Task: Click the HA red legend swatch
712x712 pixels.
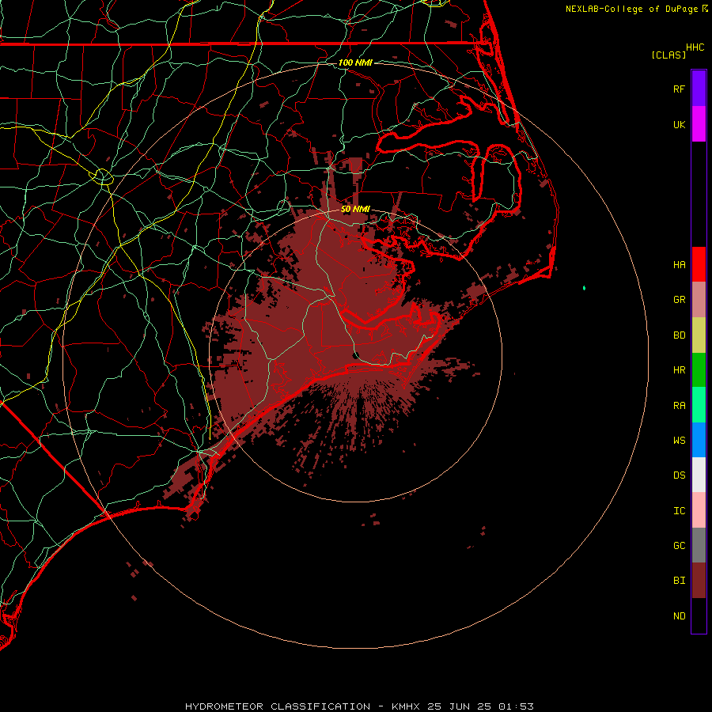Action: [x=699, y=264]
